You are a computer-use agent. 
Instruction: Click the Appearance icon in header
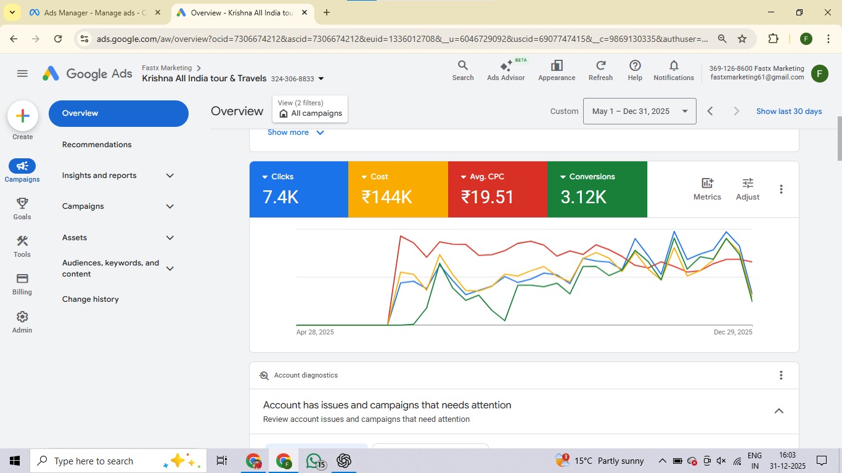tap(557, 70)
